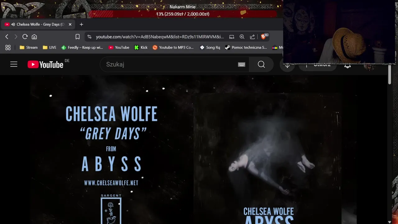Open the on-screen keyboard in the search box
This screenshot has width=398, height=224.
(x=242, y=64)
